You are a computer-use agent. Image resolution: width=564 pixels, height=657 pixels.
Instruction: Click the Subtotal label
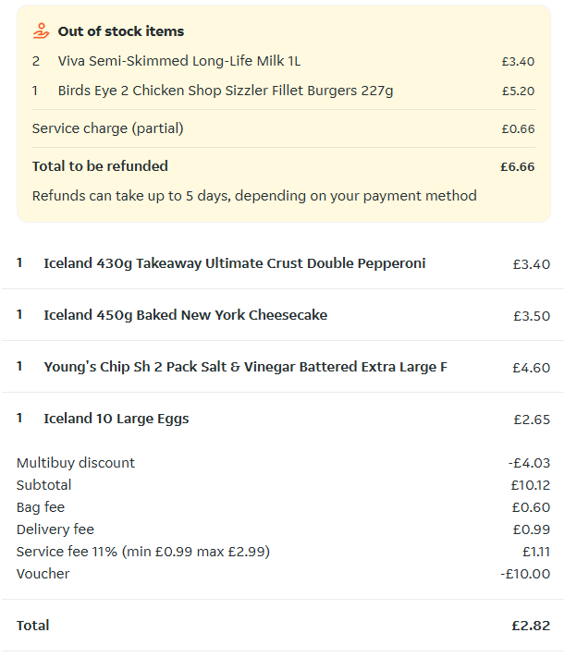(x=43, y=485)
